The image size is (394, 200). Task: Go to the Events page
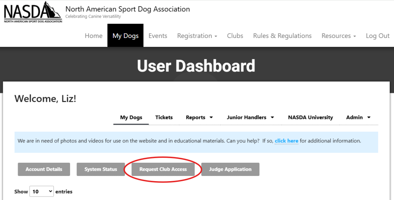pos(158,36)
